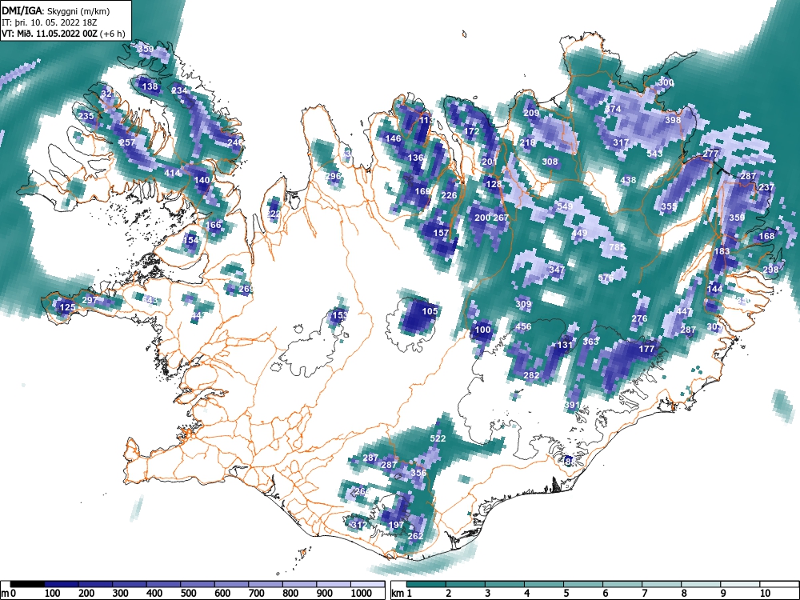Click the 237 visibility value
Viewport: 800px width, 600px height.
click(x=766, y=187)
